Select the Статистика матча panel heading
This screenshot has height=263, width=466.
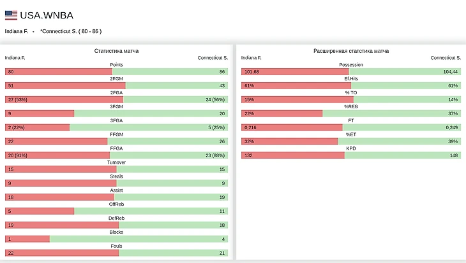click(x=116, y=50)
